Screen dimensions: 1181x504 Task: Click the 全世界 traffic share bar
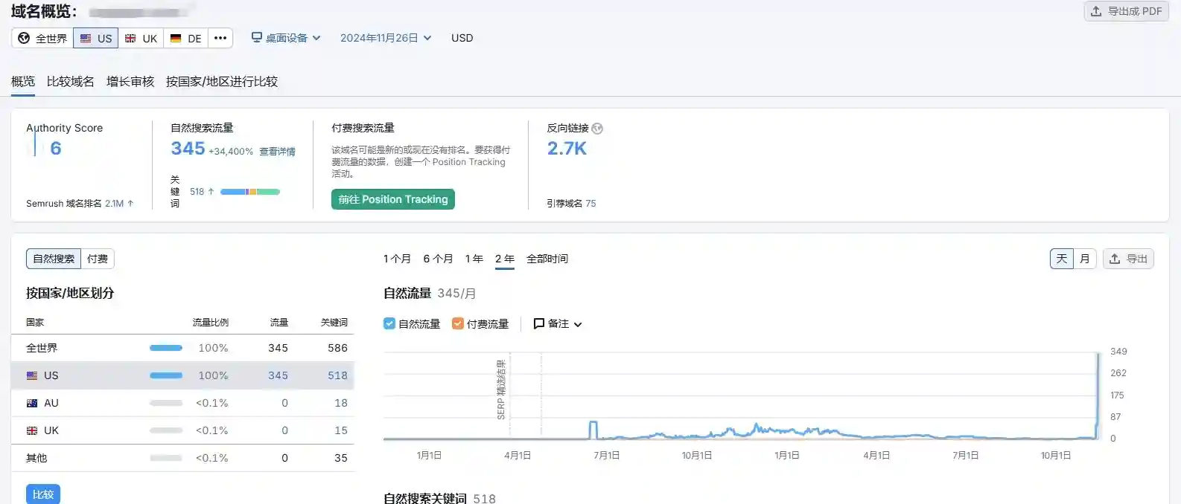(166, 348)
